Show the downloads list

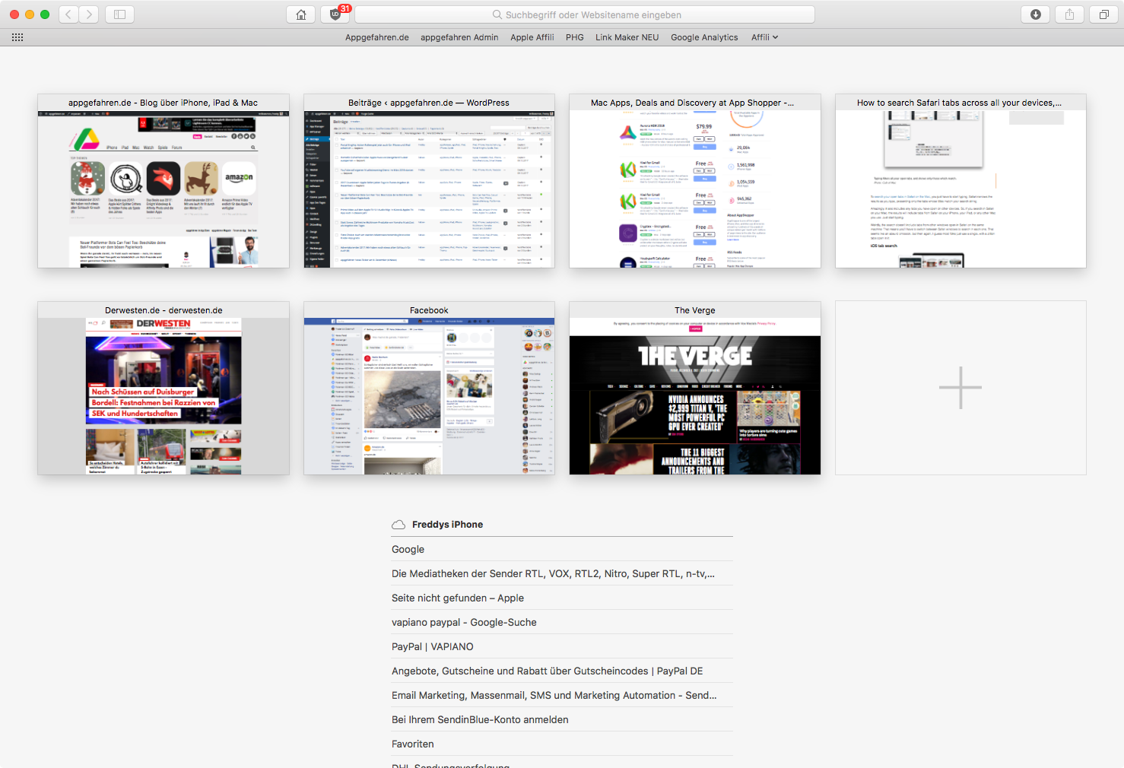click(1035, 14)
